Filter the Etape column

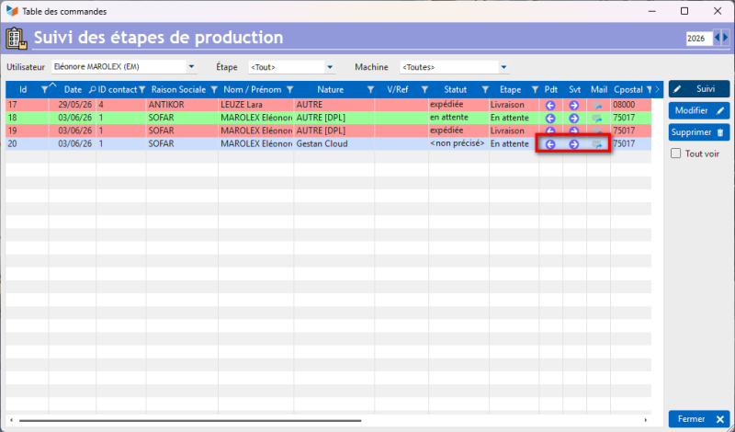pyautogui.click(x=535, y=89)
